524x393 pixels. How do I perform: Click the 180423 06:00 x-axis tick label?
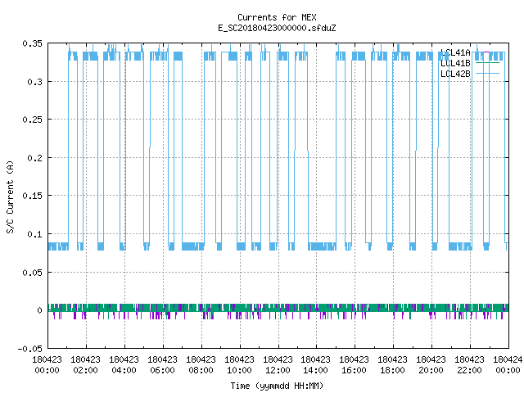(162, 365)
